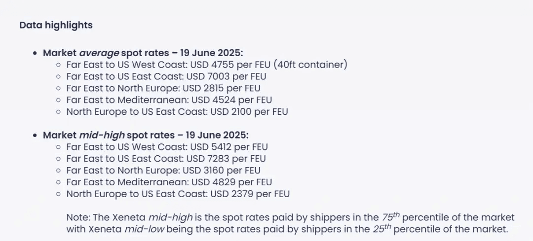
Task: Select the USD 7283 East Coast mid-high line
Action: [x=166, y=159]
